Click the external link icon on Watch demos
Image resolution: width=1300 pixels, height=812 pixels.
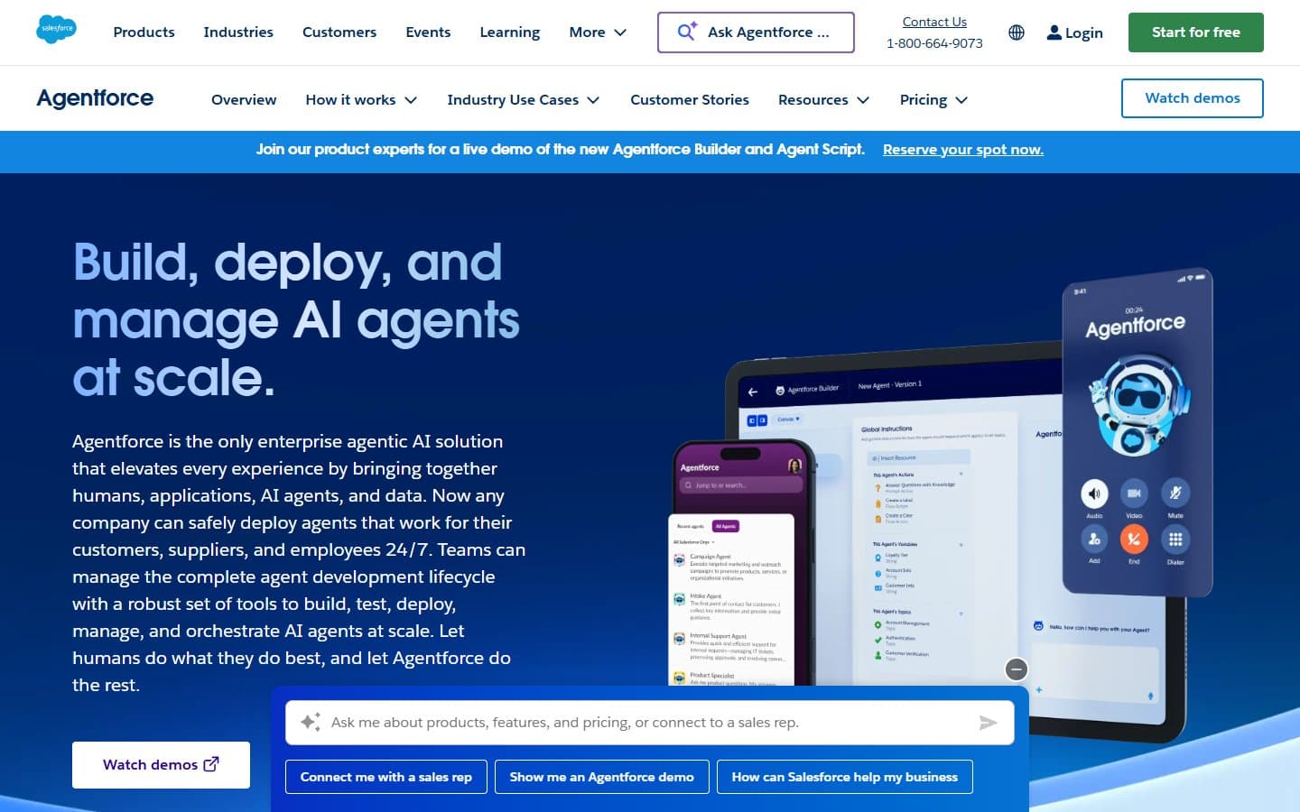pyautogui.click(x=211, y=764)
